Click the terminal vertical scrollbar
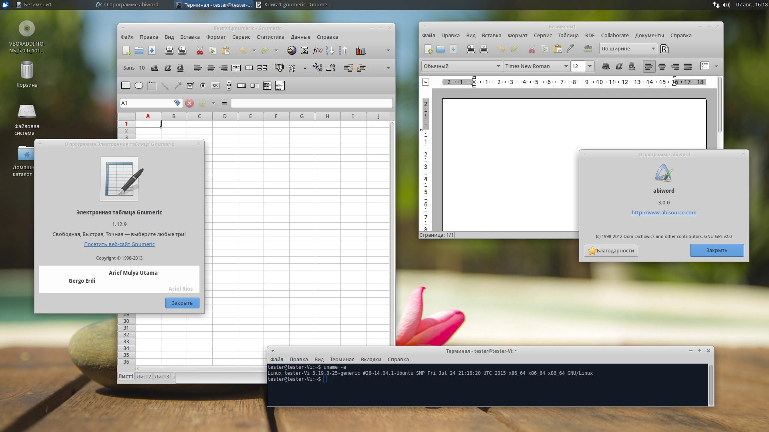The image size is (769, 432). coord(711,385)
